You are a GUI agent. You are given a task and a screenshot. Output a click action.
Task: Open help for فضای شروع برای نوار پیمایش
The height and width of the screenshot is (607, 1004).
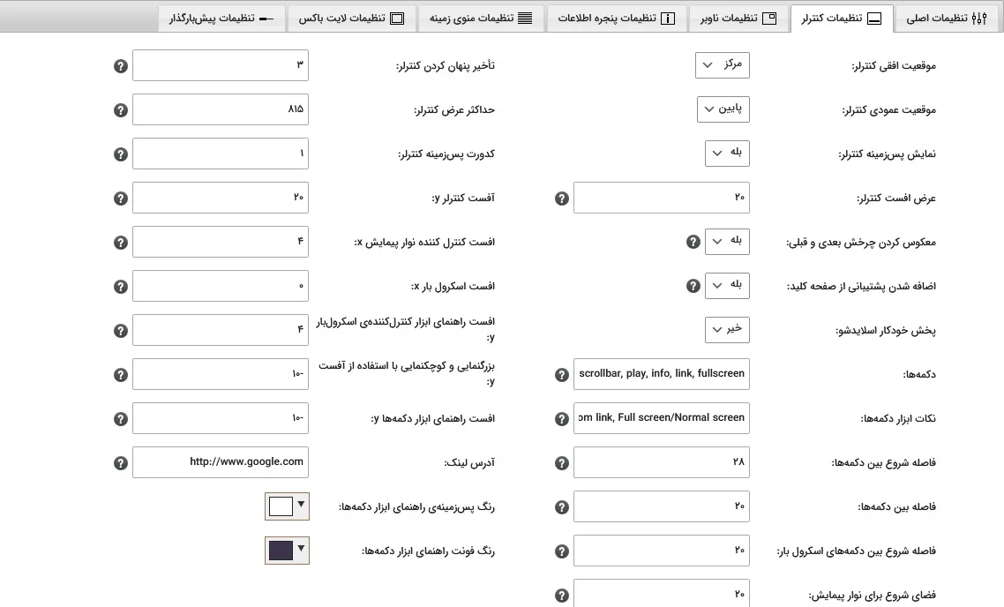pyautogui.click(x=561, y=596)
